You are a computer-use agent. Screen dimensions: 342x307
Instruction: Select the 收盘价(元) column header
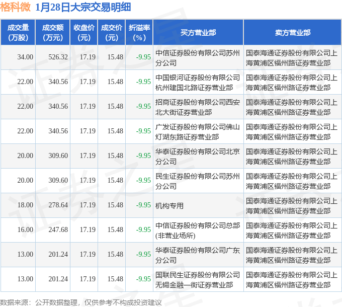click(84, 33)
